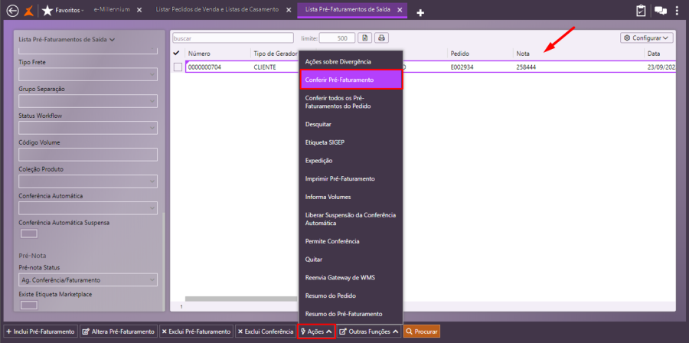
Task: Switch to Listar Pedidos de Venda tab
Action: 217,9
